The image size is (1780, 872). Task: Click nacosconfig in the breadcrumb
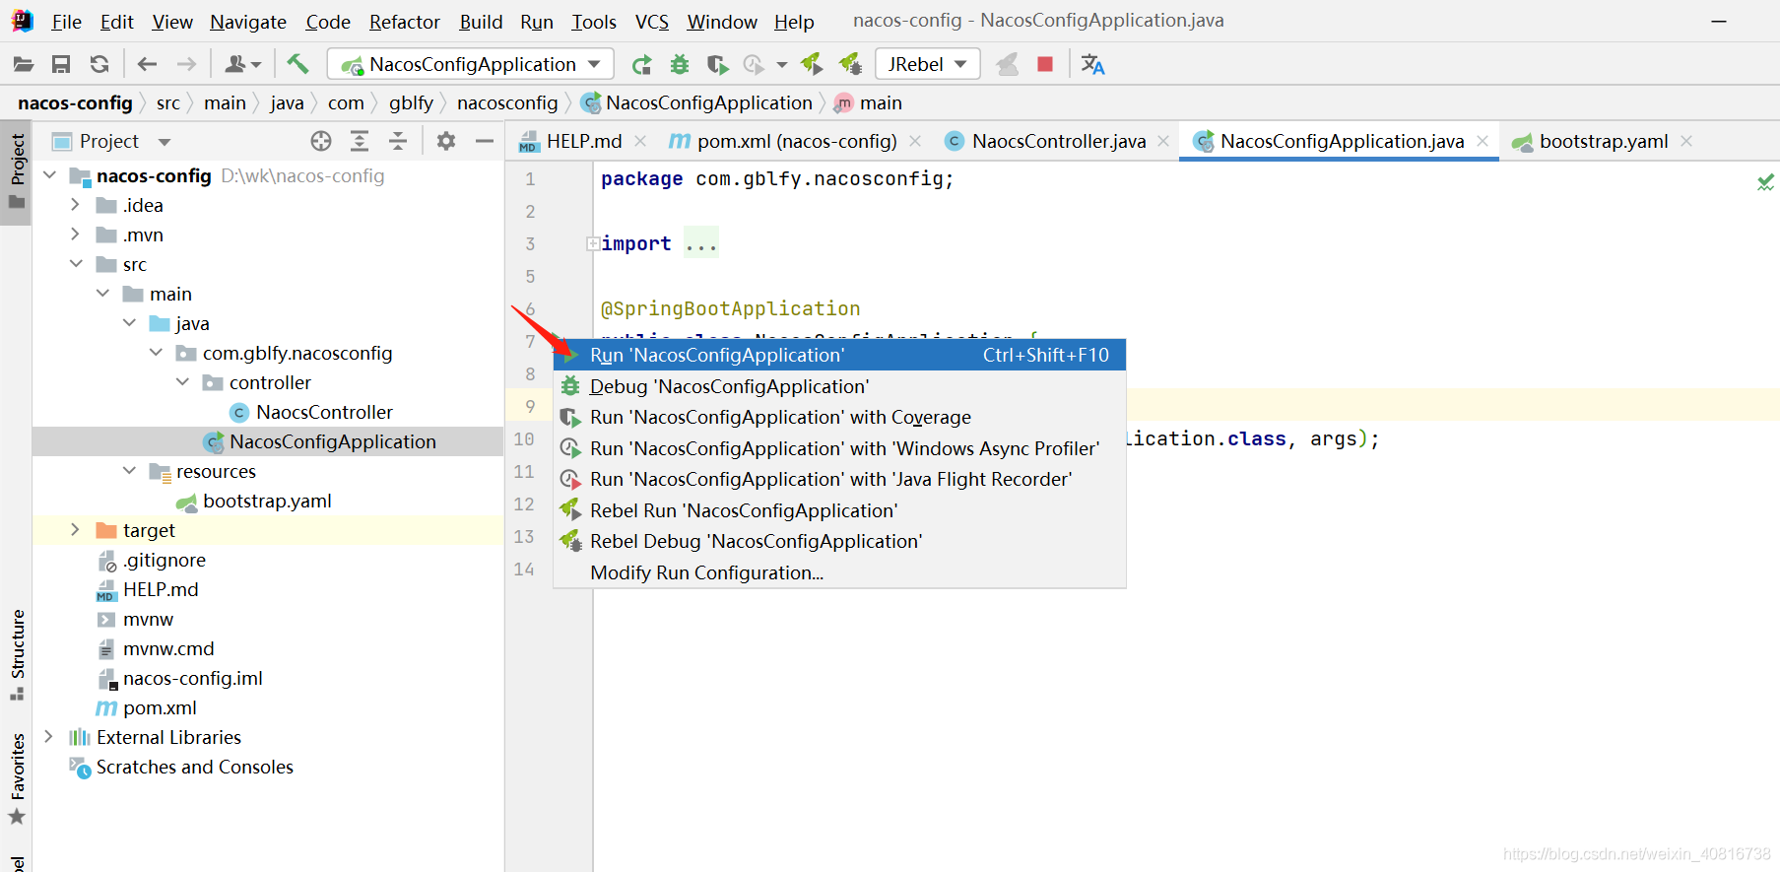point(507,103)
